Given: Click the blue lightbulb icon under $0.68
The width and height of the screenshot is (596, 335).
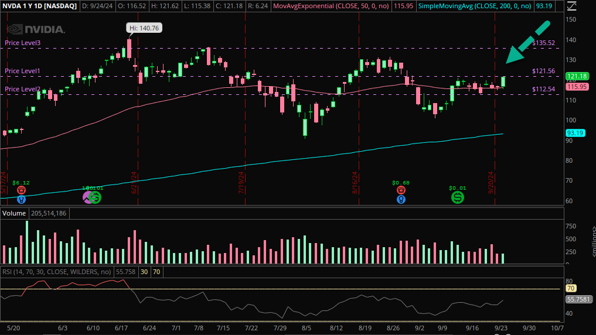Looking at the screenshot, I should tap(401, 199).
